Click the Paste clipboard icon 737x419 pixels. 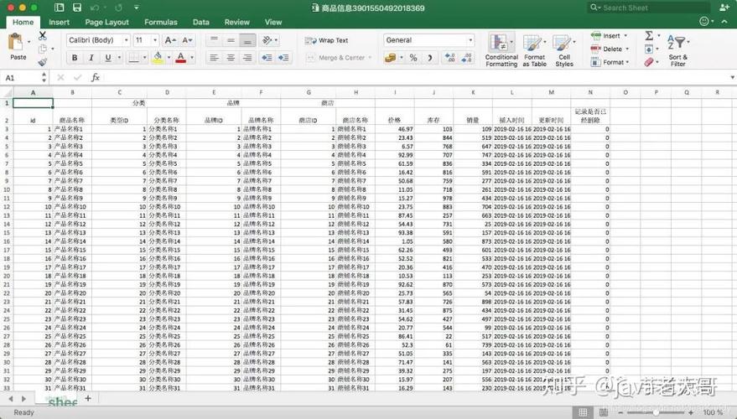pyautogui.click(x=17, y=44)
